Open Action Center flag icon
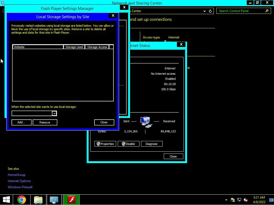274x205 pixels. [x=233, y=200]
